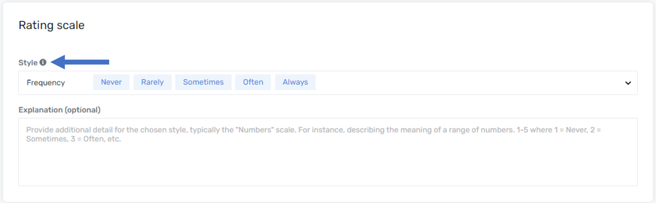Open the Frequency style combo box

coord(328,83)
